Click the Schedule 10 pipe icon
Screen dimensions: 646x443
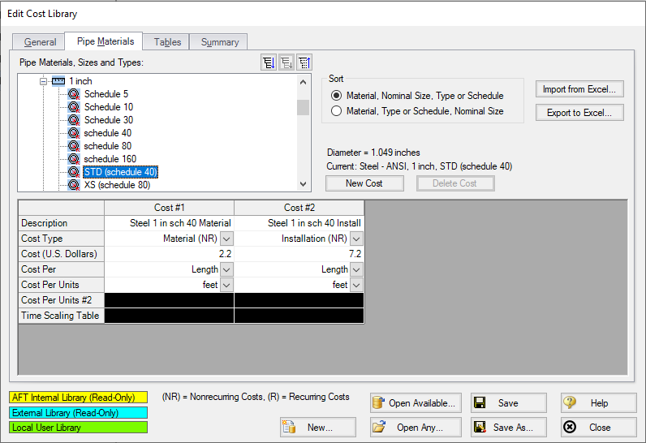click(x=74, y=107)
